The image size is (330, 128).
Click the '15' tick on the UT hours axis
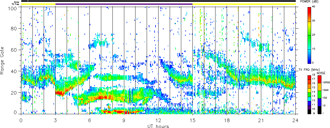tap(192, 120)
